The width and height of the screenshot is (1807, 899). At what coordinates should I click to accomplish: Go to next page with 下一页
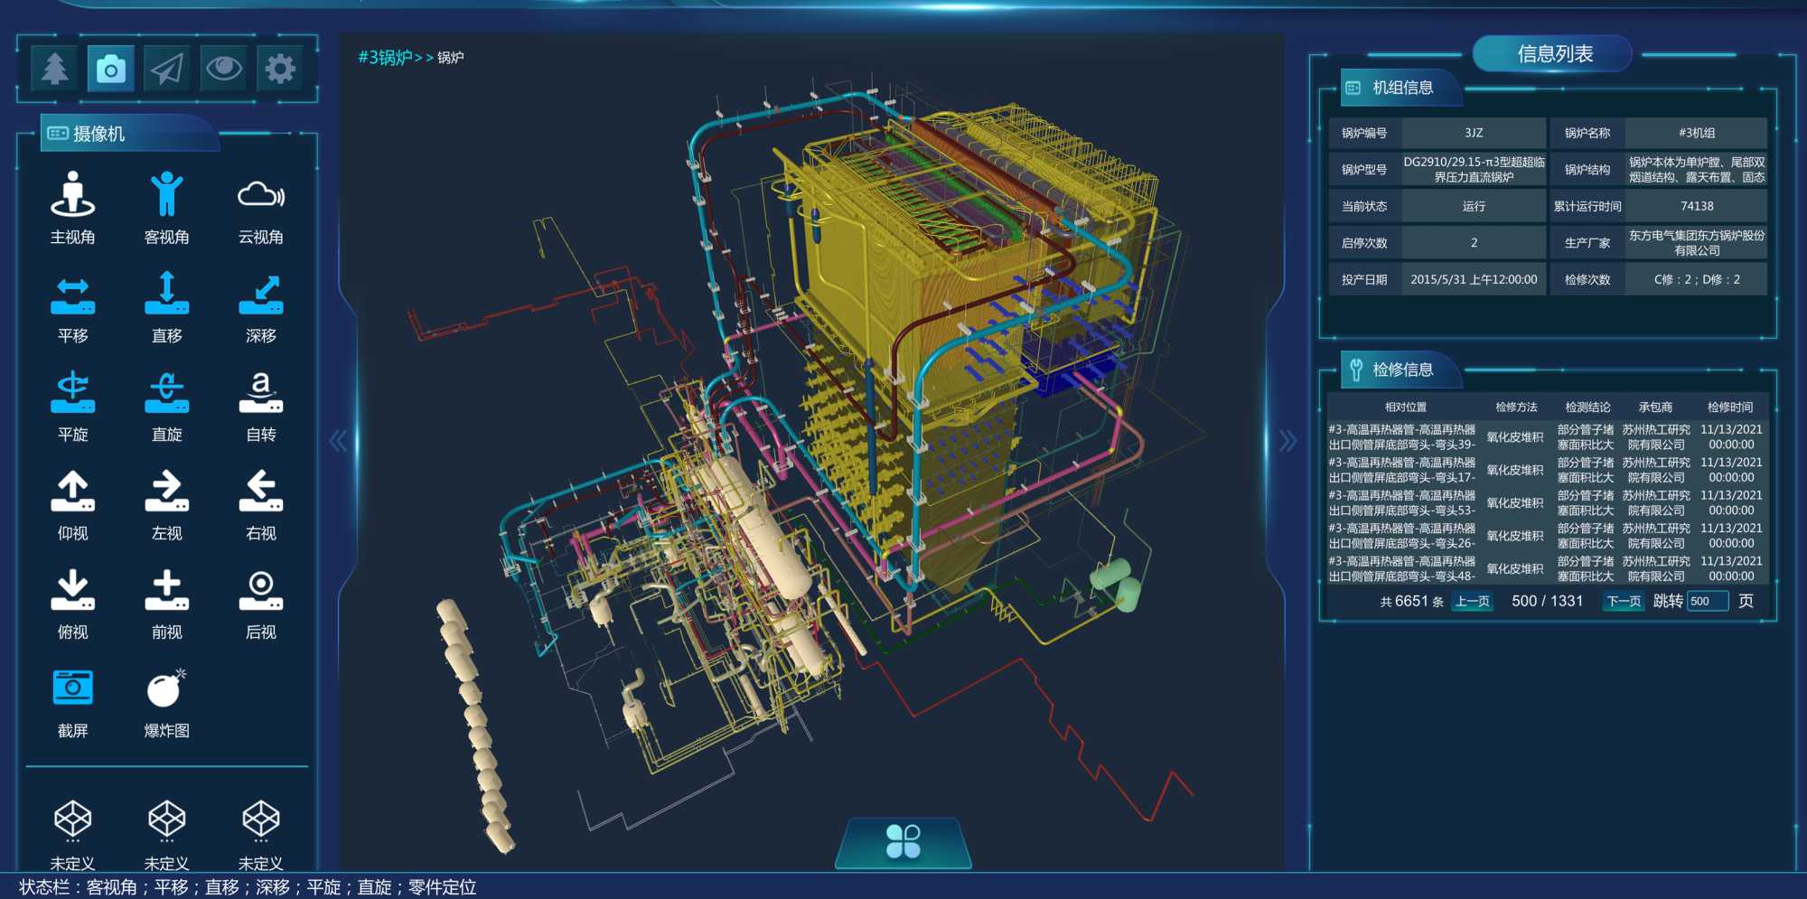coord(1623,602)
